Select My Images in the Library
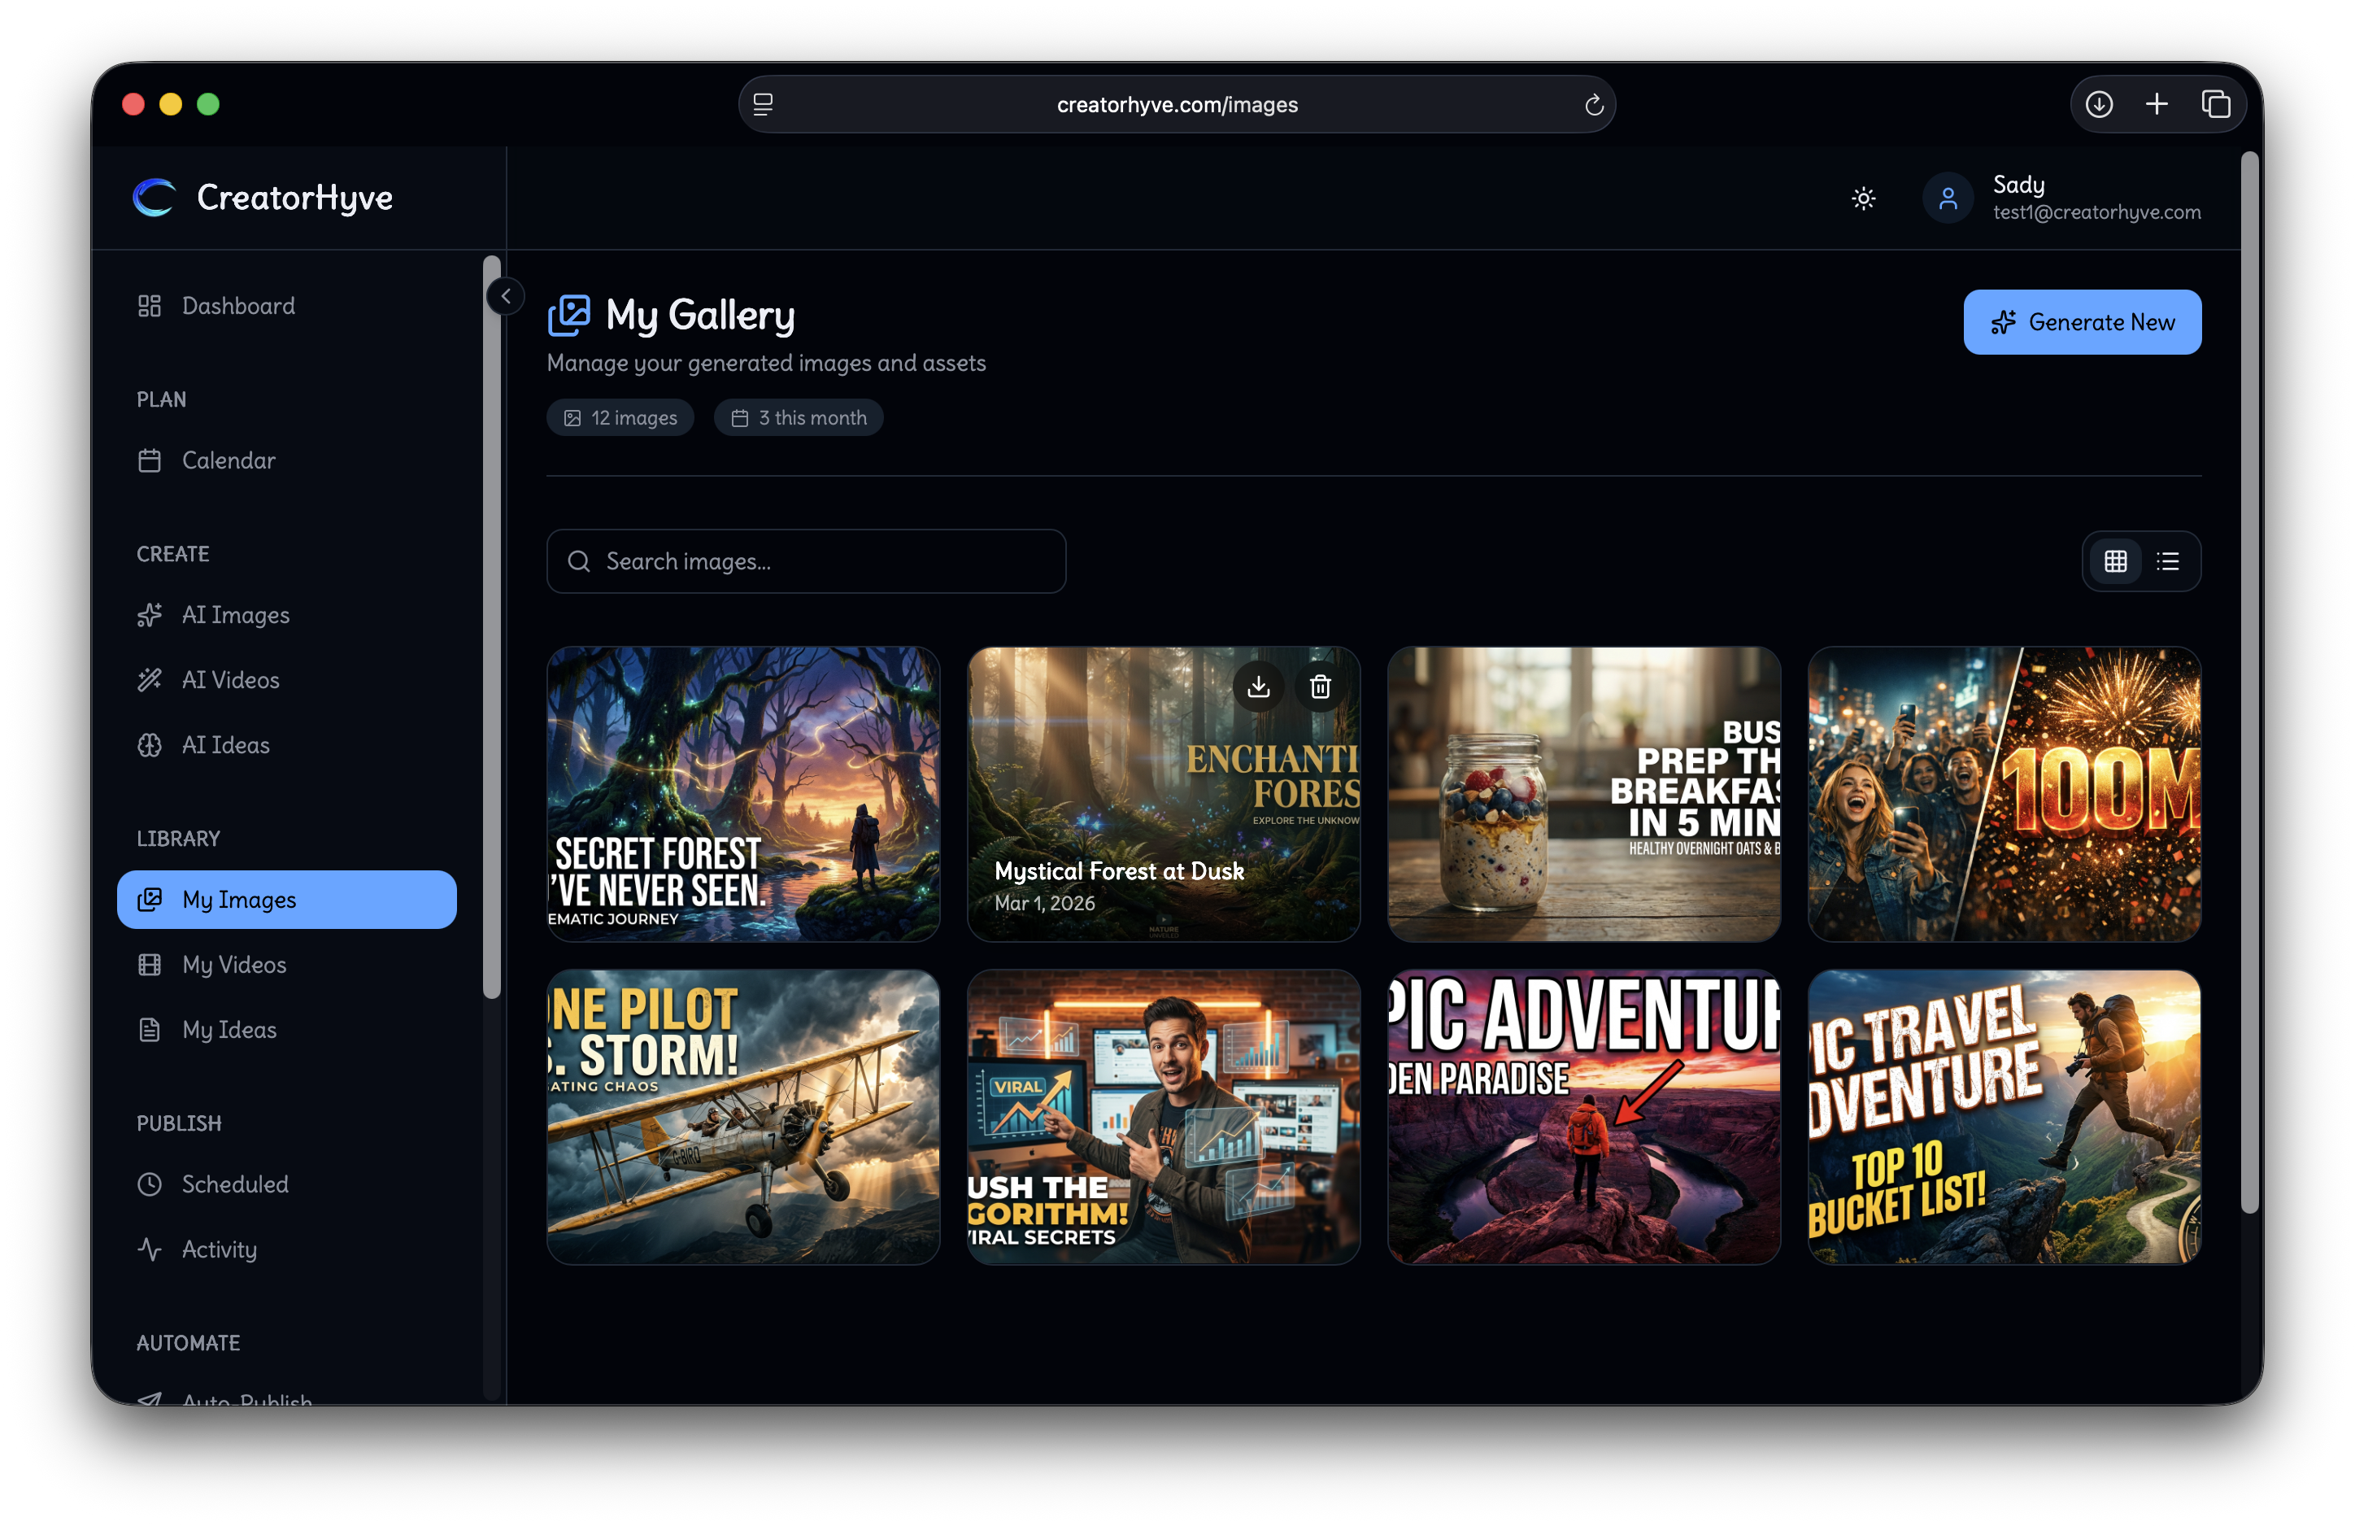This screenshot has width=2355, height=1526. click(x=237, y=900)
